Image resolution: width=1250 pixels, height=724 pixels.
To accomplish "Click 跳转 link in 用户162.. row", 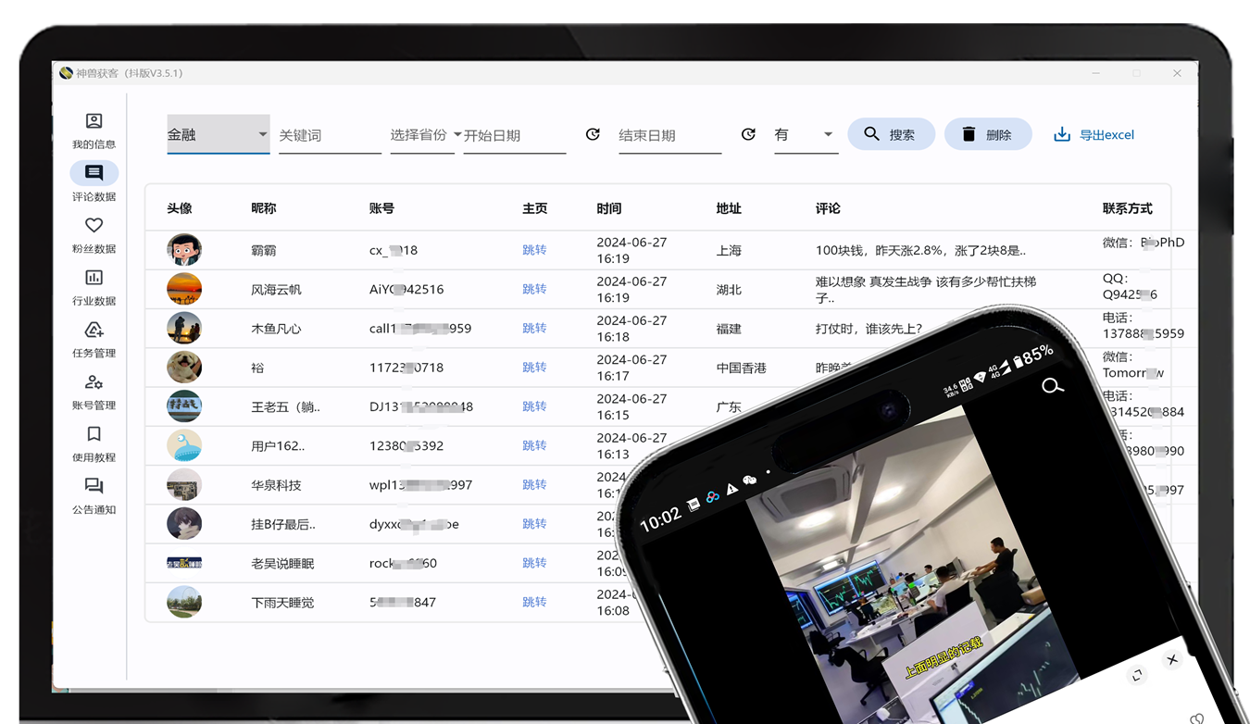I will point(534,445).
